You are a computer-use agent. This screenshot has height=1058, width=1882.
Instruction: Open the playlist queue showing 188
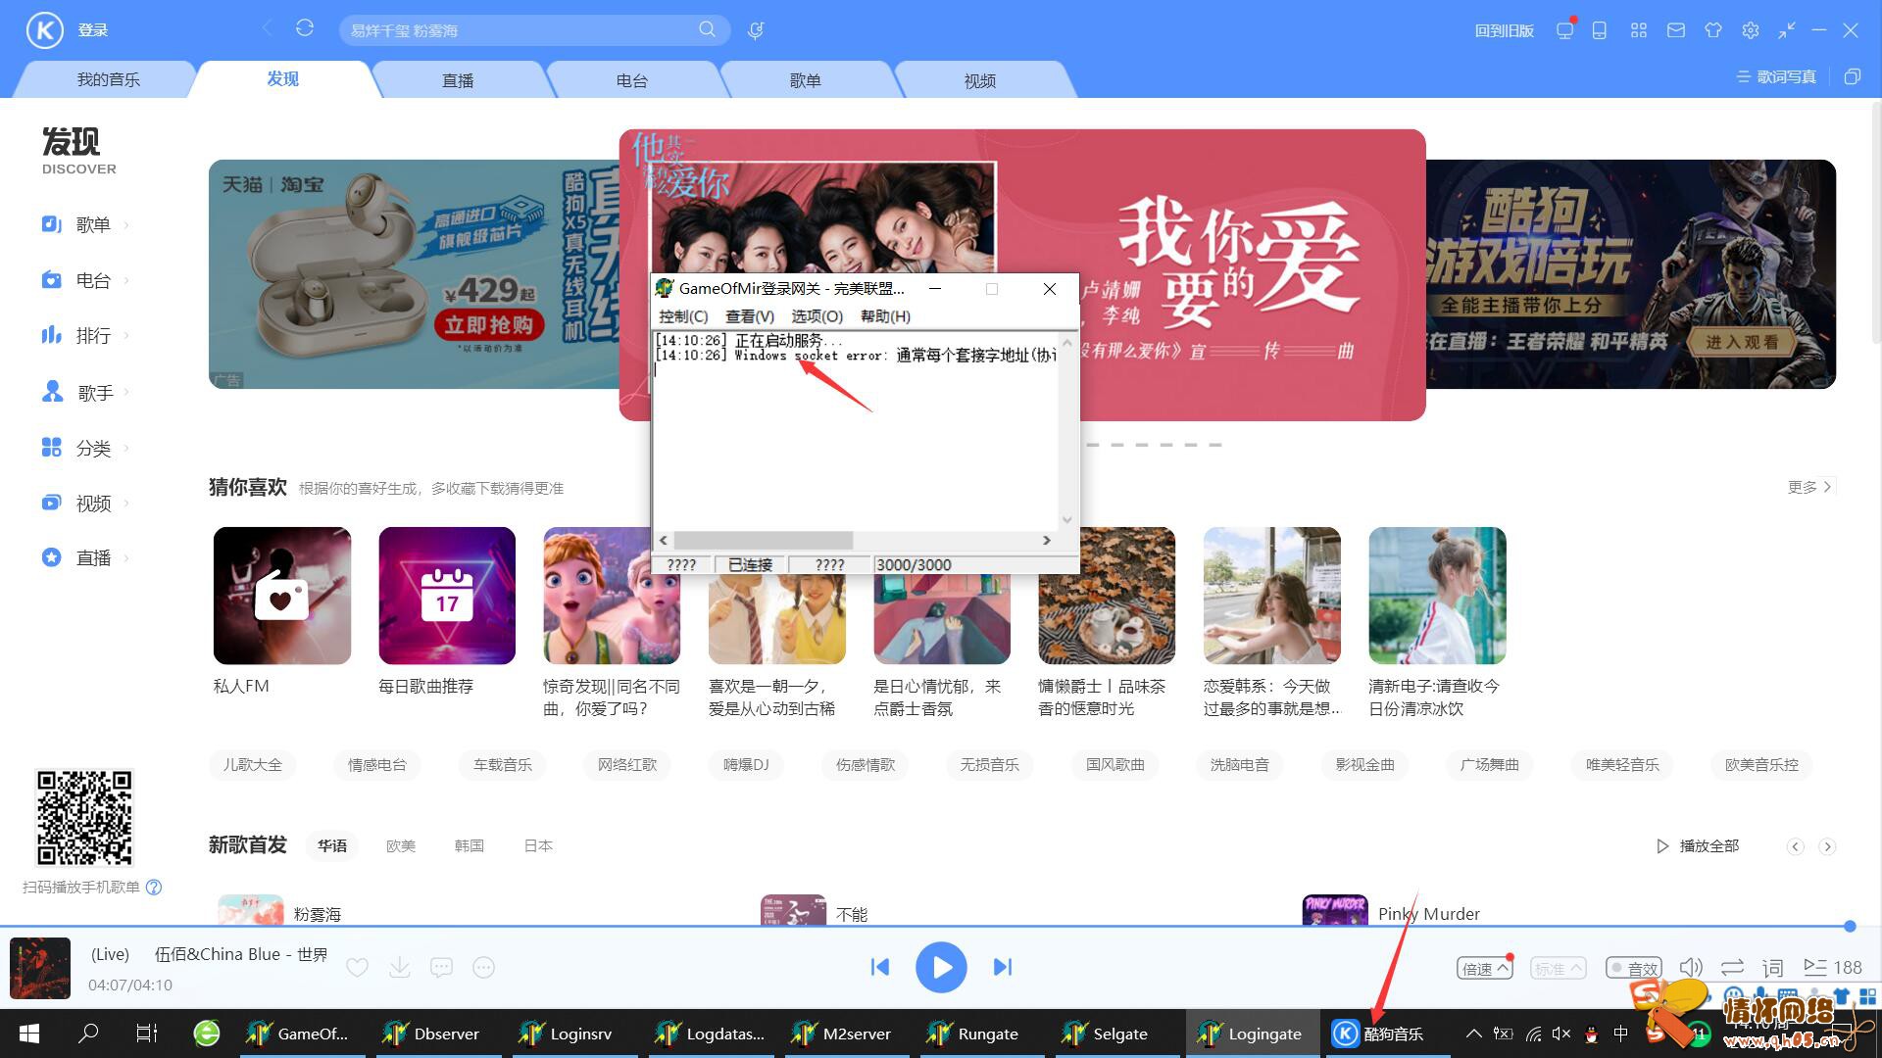(x=1832, y=968)
